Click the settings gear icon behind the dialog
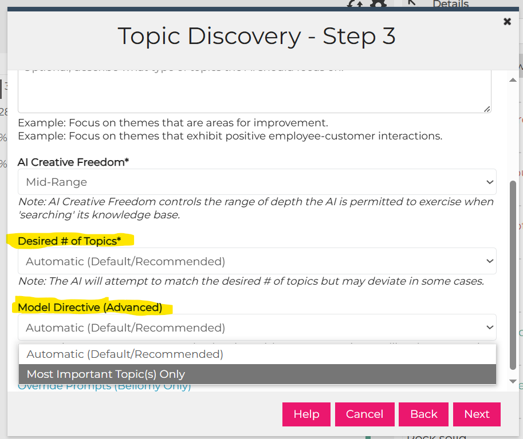This screenshot has height=439, width=523. (379, 3)
